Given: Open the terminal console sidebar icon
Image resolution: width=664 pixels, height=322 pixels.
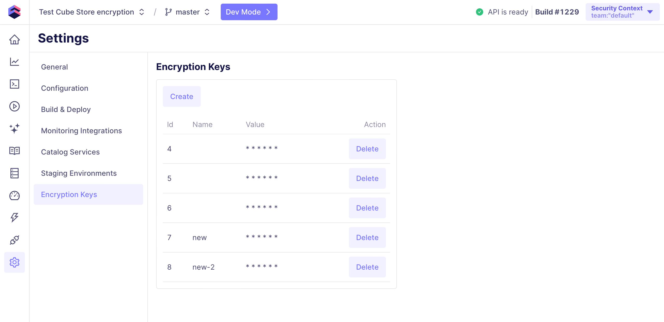Looking at the screenshot, I should (x=15, y=84).
